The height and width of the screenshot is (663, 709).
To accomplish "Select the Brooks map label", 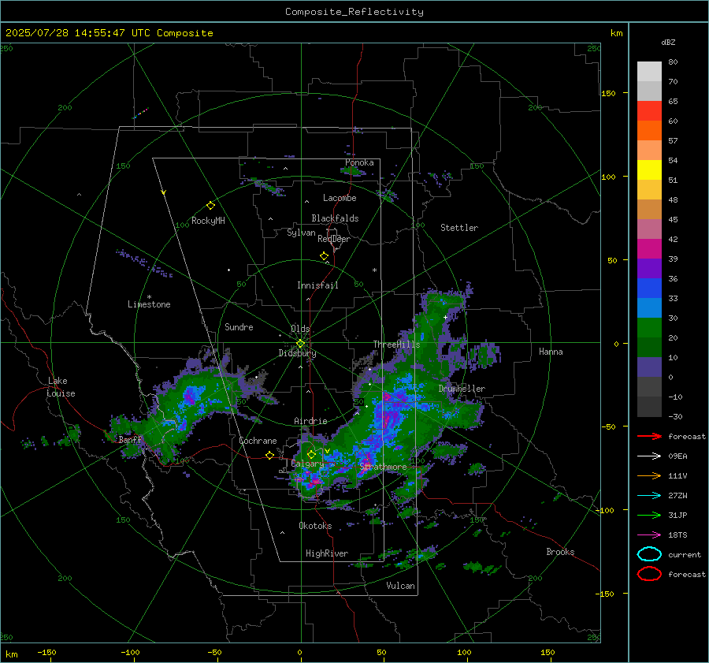I will pos(560,552).
